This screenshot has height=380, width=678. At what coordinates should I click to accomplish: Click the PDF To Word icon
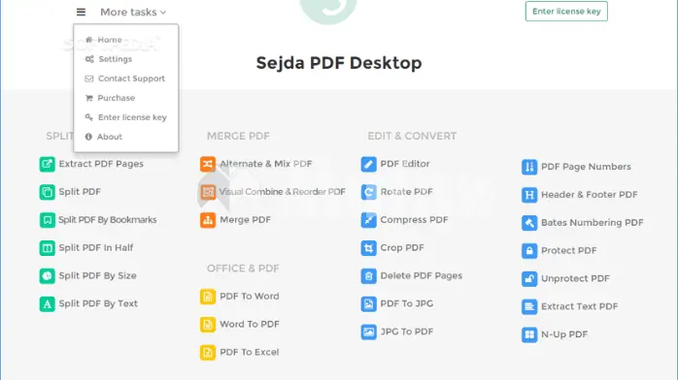point(208,297)
